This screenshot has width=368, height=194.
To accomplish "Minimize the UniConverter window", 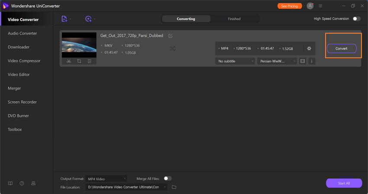I will click(x=344, y=6).
